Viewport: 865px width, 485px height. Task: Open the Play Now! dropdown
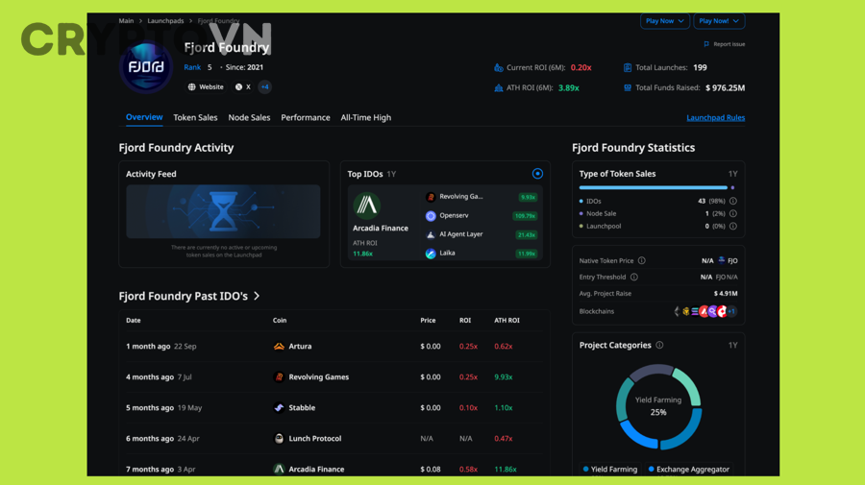tap(719, 21)
